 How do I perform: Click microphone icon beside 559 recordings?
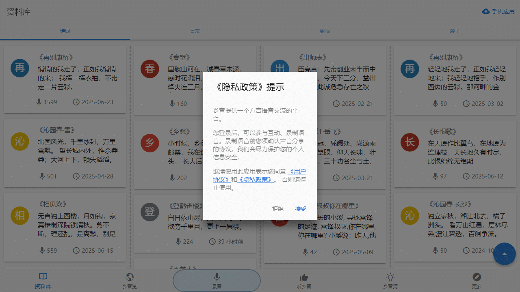[x=42, y=250]
